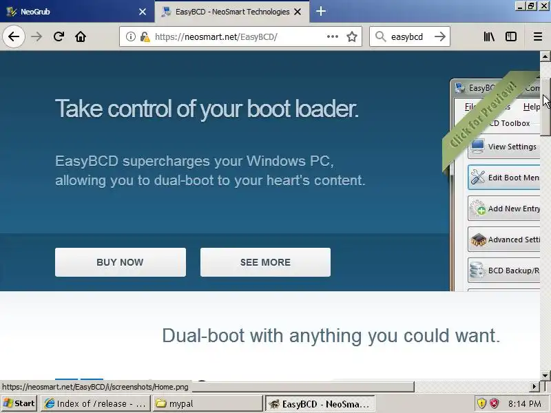Switch to 'Index of /release' taskbar window
Screen dimensions: 551x413
[x=95, y=403]
